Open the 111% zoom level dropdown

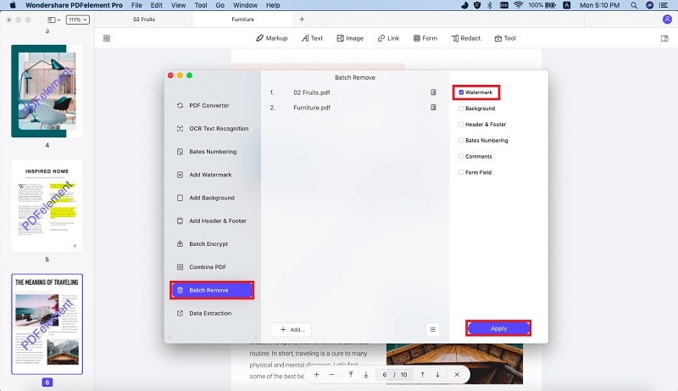pos(78,20)
